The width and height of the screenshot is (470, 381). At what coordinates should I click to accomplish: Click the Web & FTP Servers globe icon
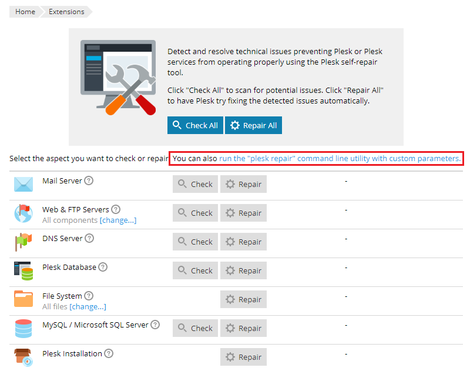(x=23, y=213)
